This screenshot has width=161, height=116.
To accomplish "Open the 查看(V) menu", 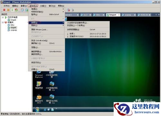I will click(x=24, y=6).
